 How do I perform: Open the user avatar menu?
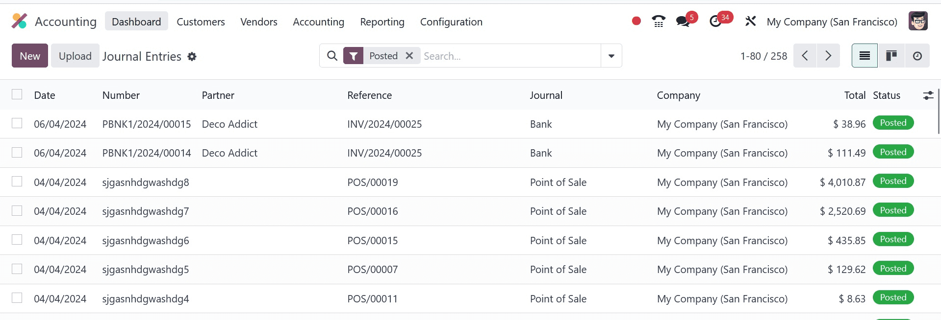[918, 21]
